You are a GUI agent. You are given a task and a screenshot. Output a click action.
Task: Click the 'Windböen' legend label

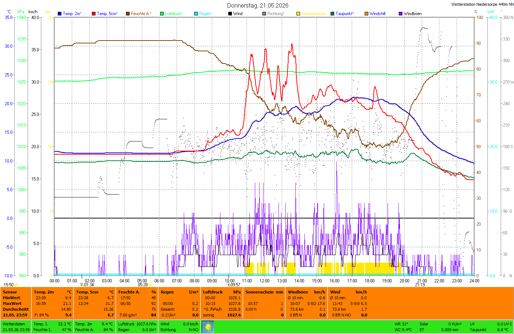tap(413, 14)
